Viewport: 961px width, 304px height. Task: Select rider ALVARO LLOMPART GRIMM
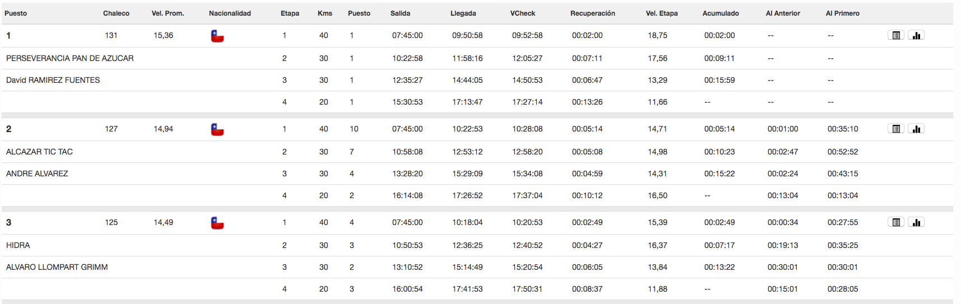pos(57,267)
